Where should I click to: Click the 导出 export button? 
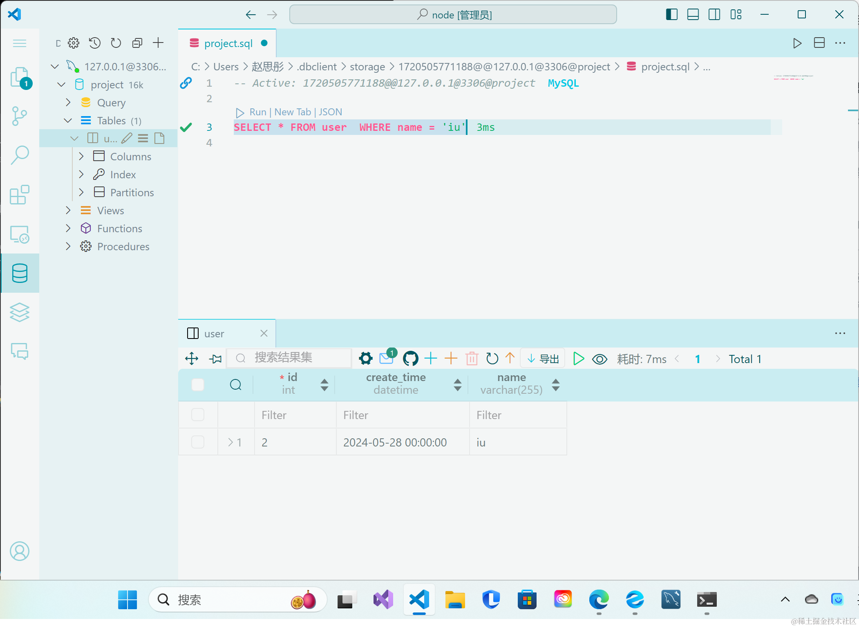543,359
